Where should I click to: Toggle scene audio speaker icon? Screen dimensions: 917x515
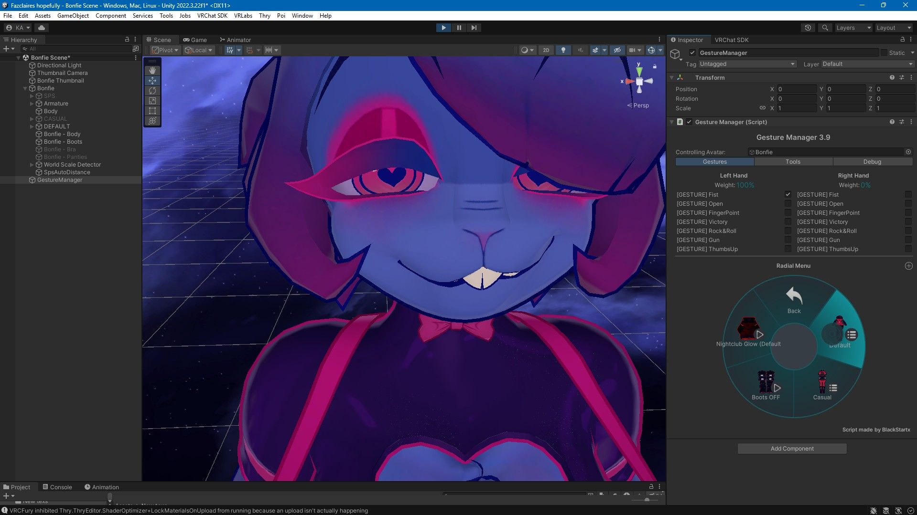click(581, 50)
